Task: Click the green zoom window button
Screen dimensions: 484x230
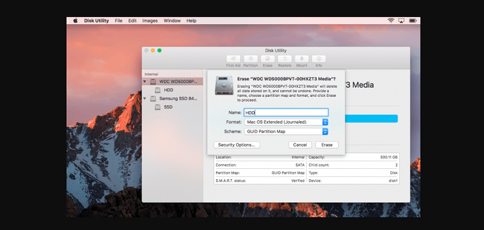Action: [160, 50]
